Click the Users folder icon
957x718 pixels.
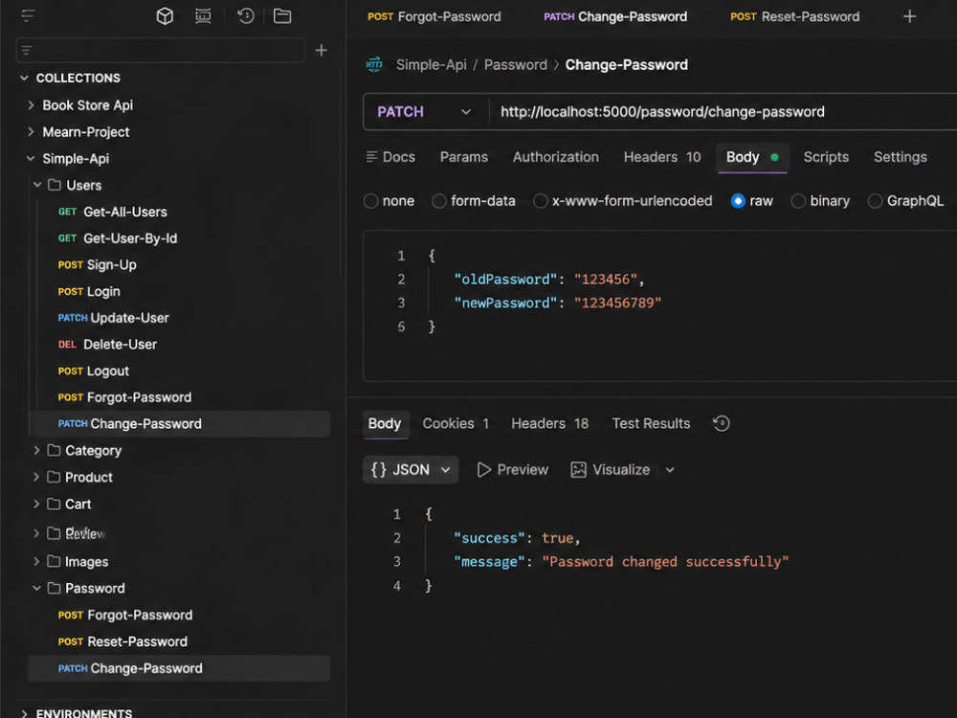[x=55, y=185]
